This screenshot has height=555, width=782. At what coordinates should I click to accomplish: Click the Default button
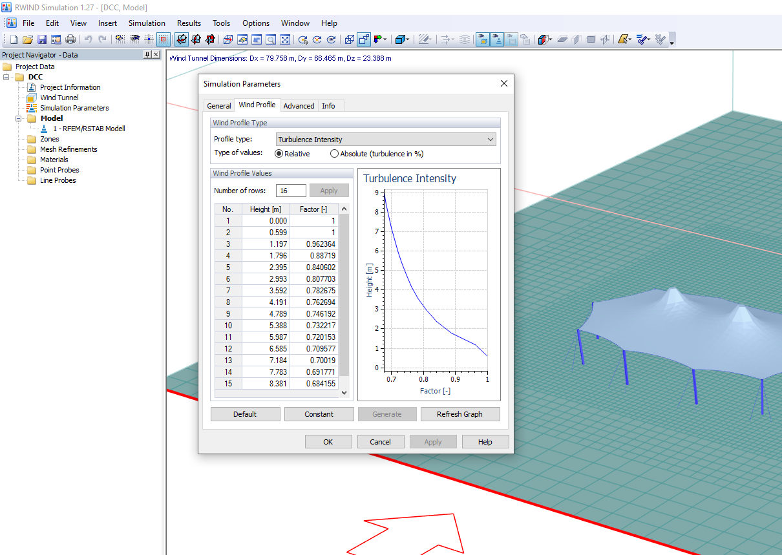coord(245,414)
